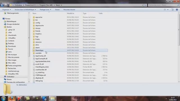Select Bureau in the navigation tree

pos(8,19)
